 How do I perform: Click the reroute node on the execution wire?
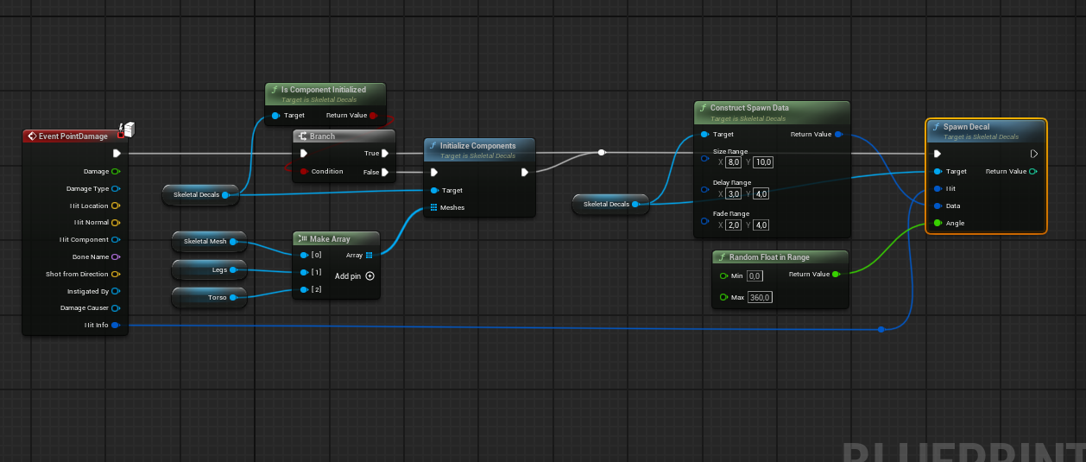tap(602, 153)
